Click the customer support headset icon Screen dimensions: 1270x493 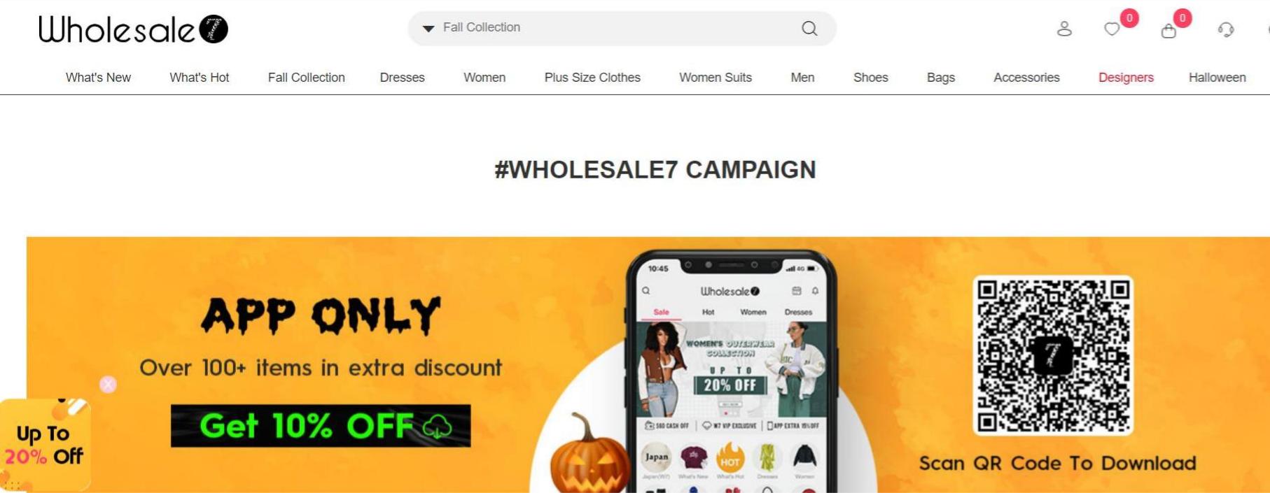(1226, 29)
